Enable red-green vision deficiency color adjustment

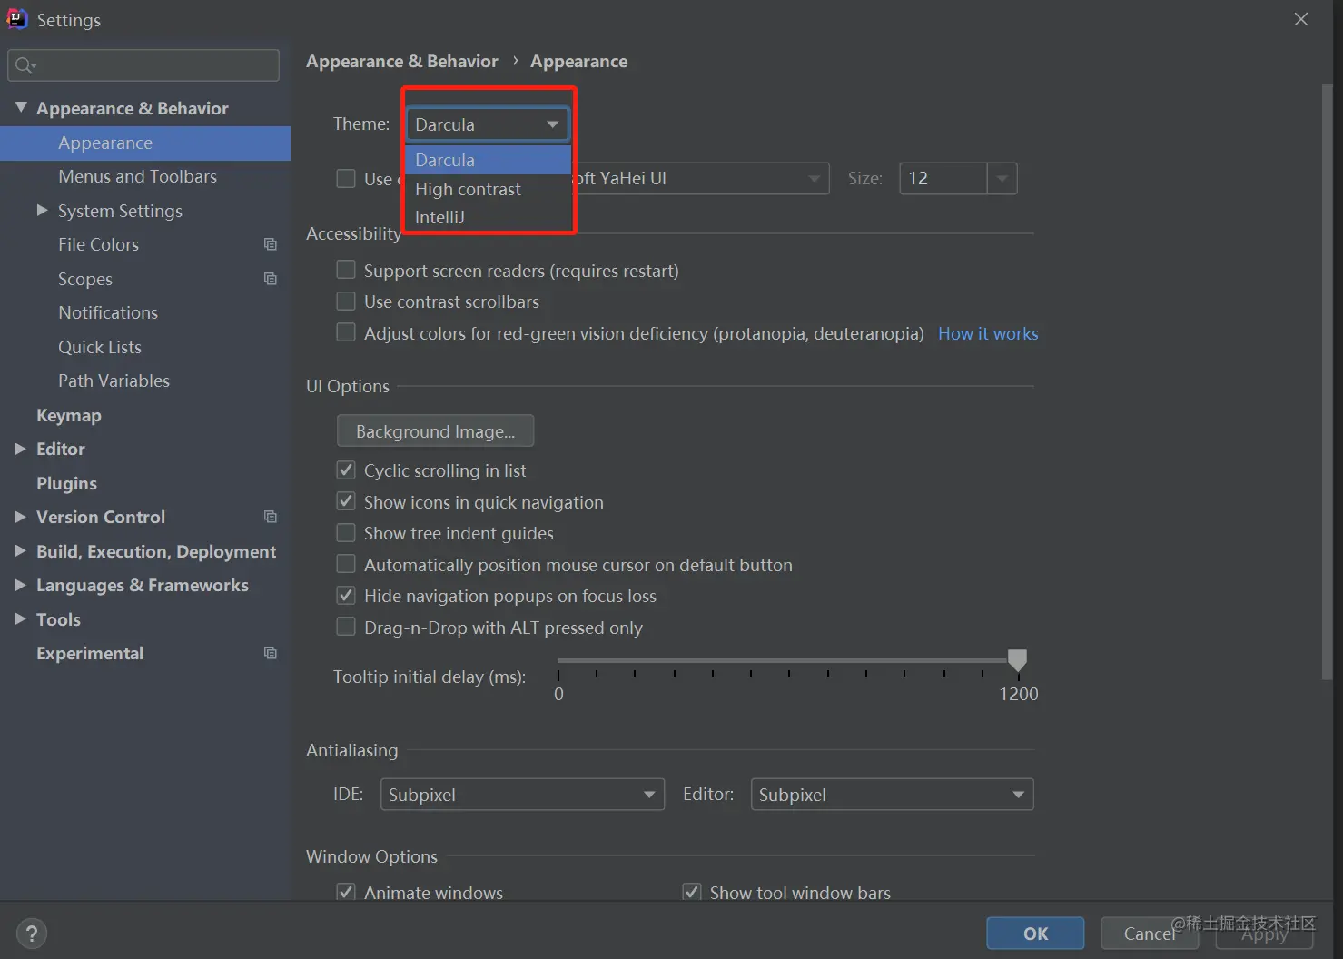pos(346,332)
